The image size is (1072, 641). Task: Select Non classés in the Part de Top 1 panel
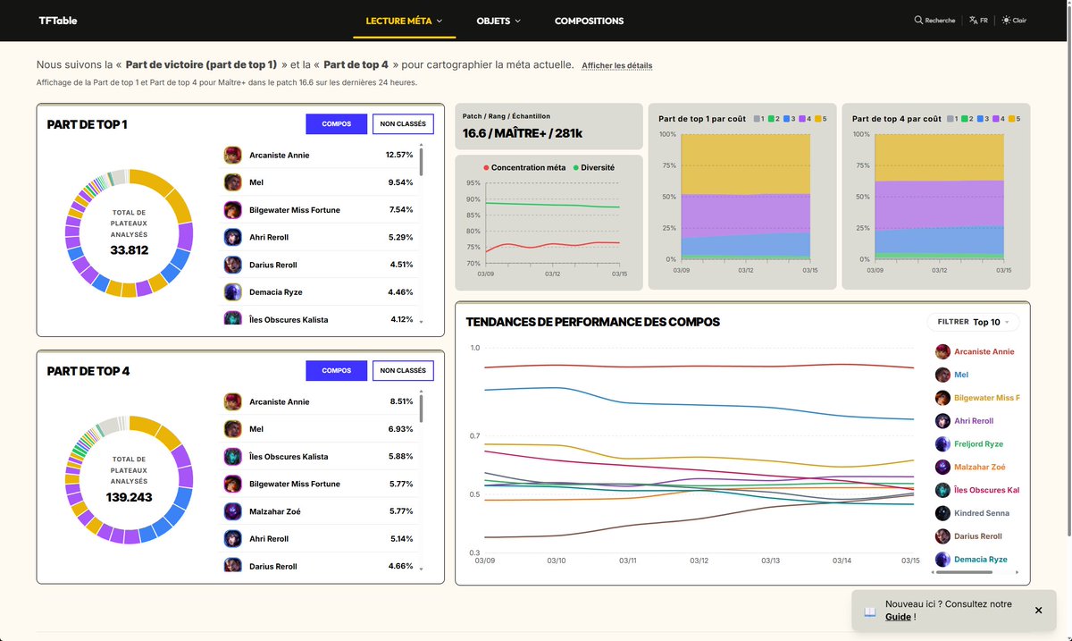(403, 124)
